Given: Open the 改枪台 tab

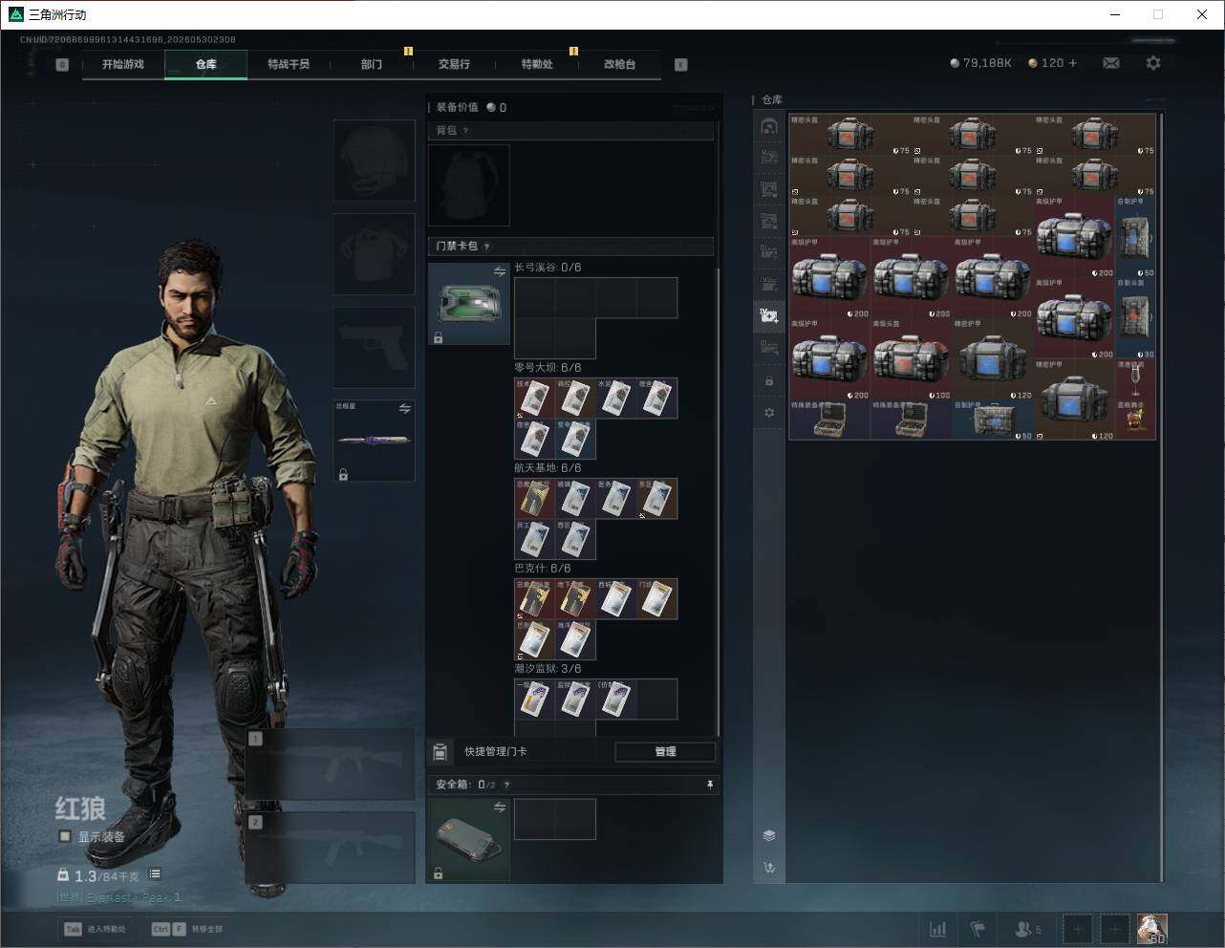Looking at the screenshot, I should pos(619,64).
